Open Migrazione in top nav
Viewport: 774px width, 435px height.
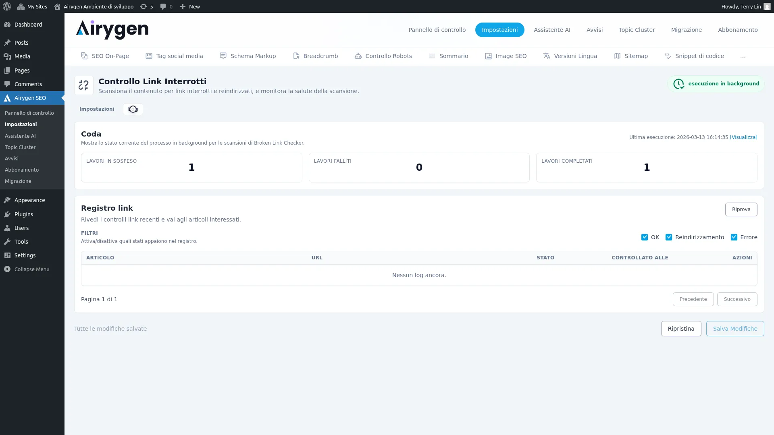coord(686,30)
